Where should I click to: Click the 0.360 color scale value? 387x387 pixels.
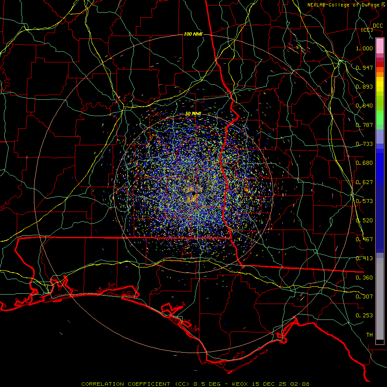point(364,278)
